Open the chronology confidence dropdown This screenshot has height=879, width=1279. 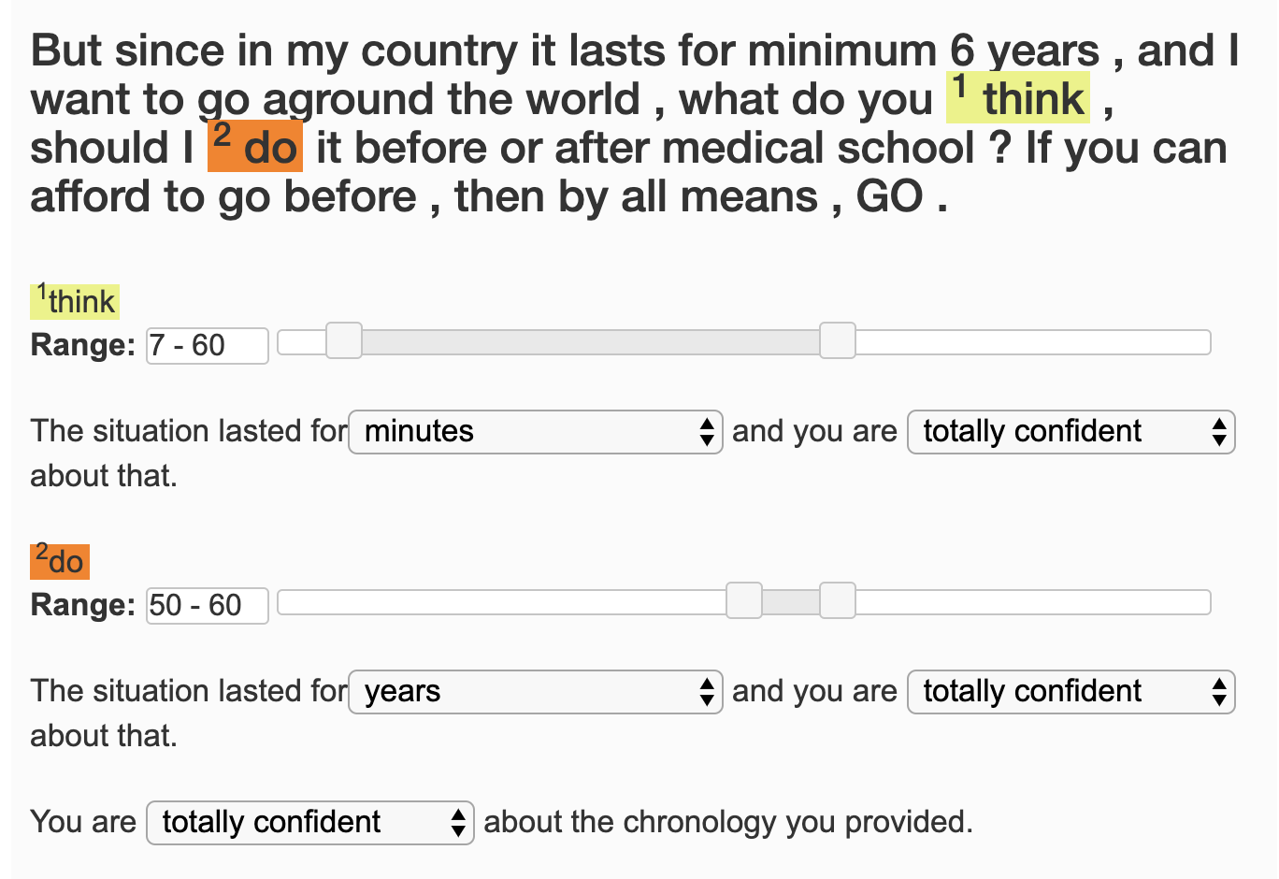[310, 823]
